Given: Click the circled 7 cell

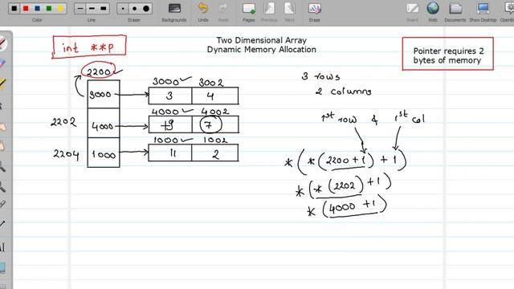Looking at the screenshot, I should pyautogui.click(x=210, y=124).
